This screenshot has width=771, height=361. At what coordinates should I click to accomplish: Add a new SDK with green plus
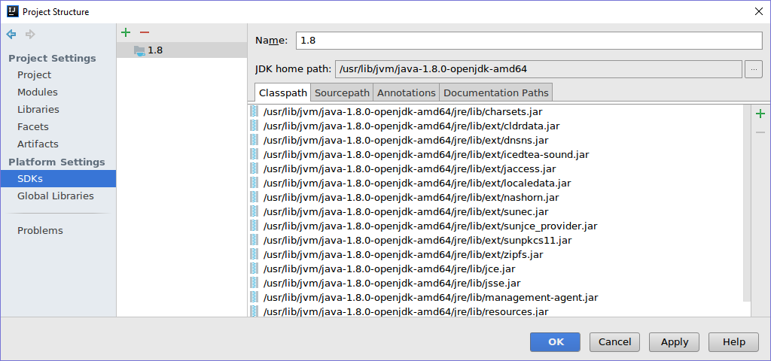(126, 32)
